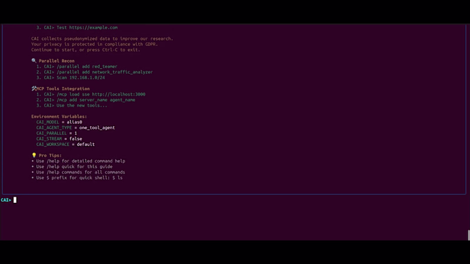The image size is (470, 264).
Task: Click the CAI_PARALLEL = 1 line
Action: [x=56, y=133]
